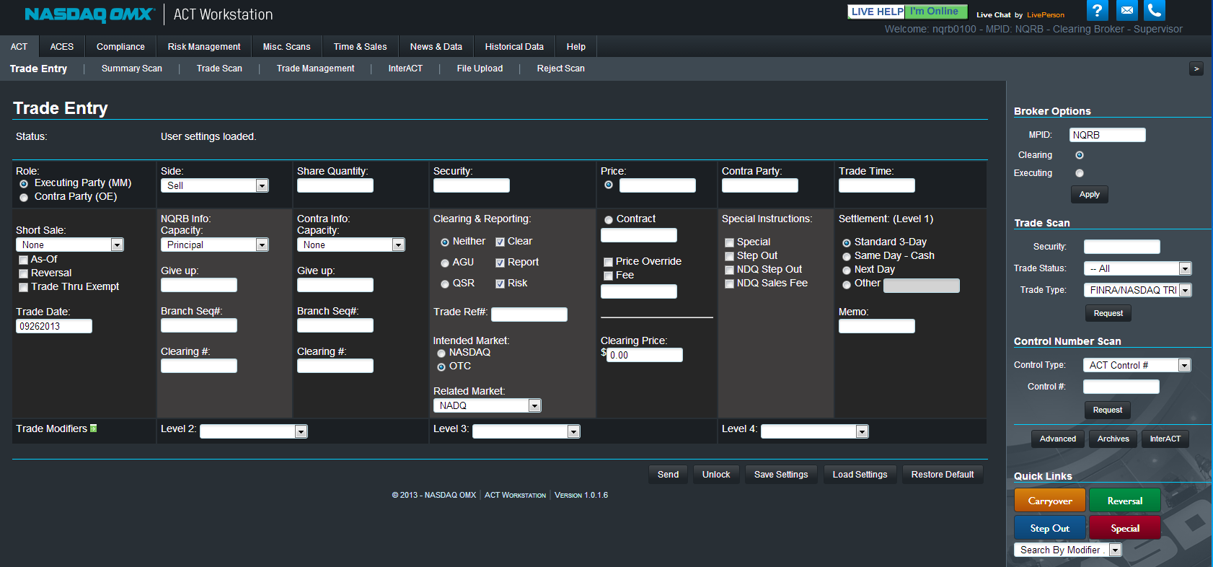
Task: Click Load Settings button
Action: click(x=860, y=475)
